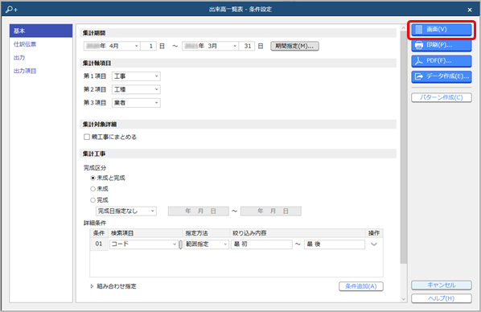The height and width of the screenshot is (312, 481).
Task: Select the 基本 tab in sidebar
Action: click(x=41, y=31)
